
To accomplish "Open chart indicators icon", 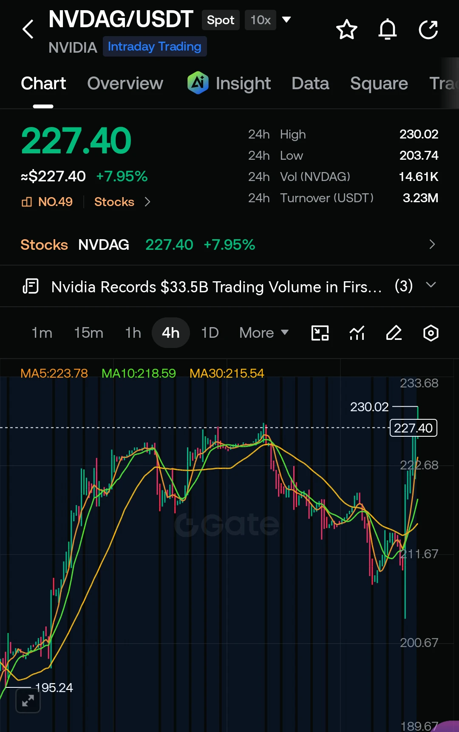I will click(x=357, y=333).
